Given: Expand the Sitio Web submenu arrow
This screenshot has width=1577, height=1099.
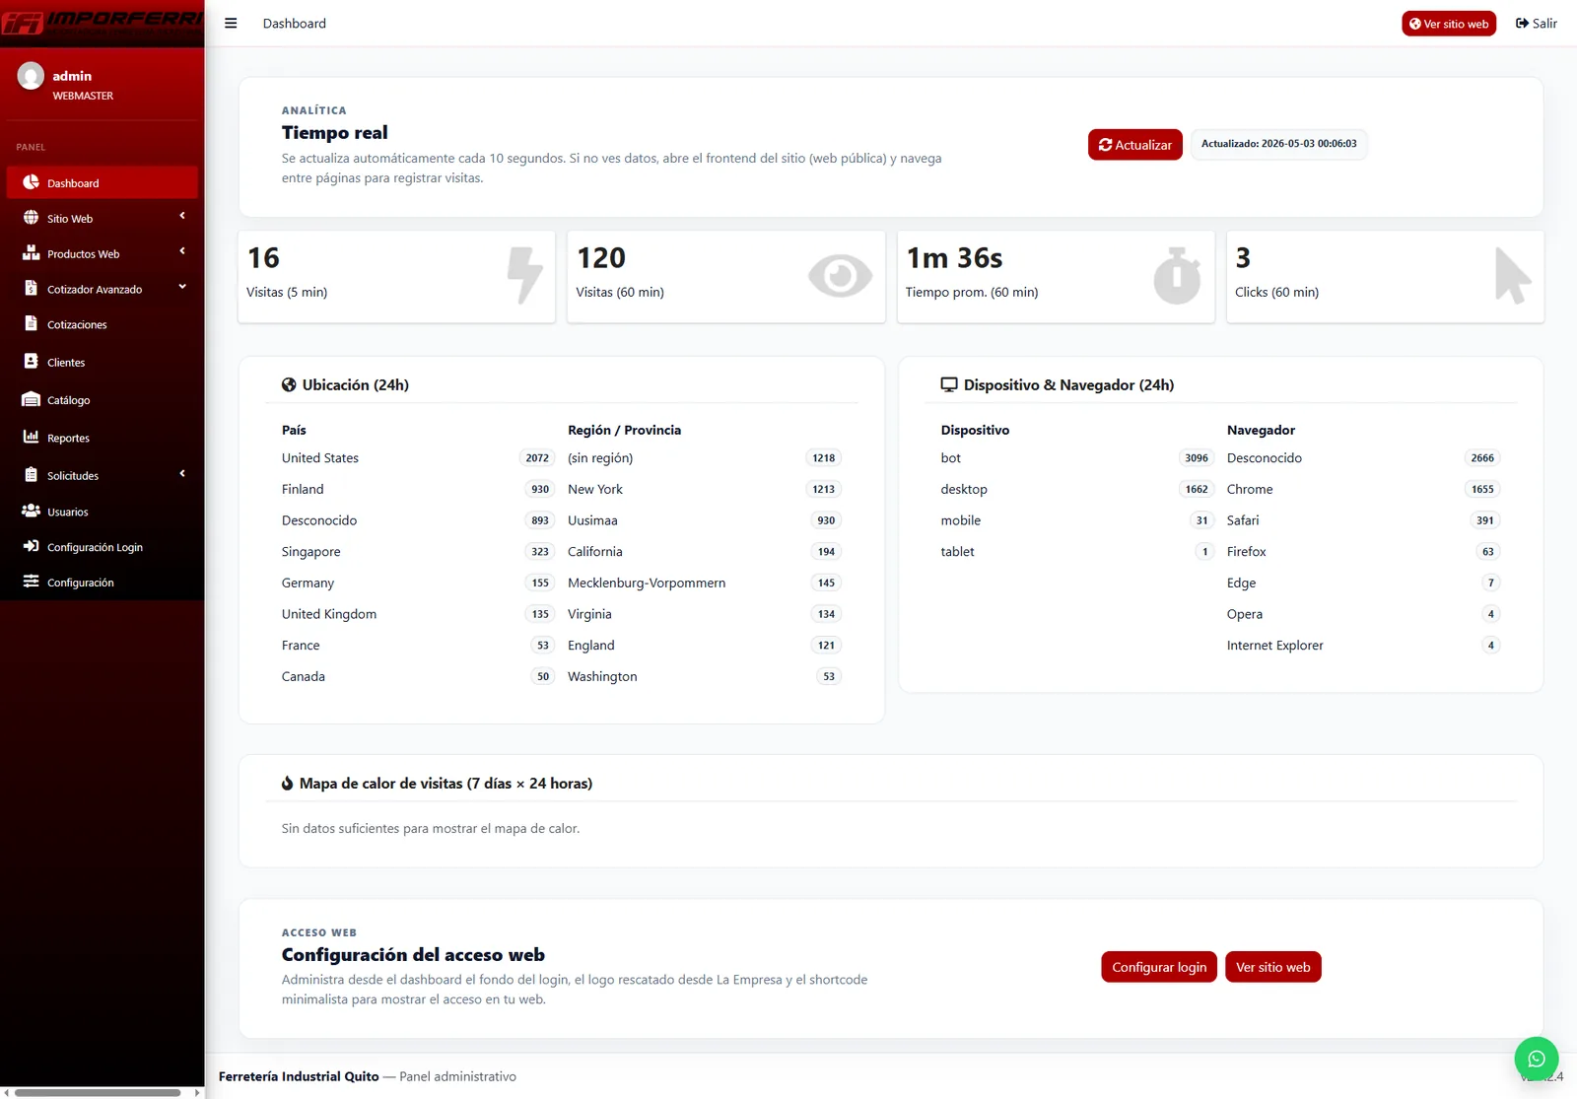Looking at the screenshot, I should click(182, 216).
